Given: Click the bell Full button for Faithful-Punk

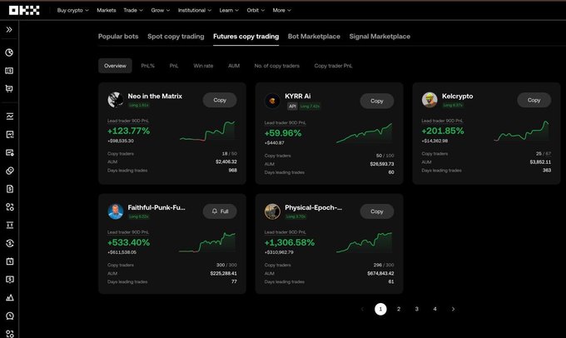Looking at the screenshot, I should click(220, 211).
